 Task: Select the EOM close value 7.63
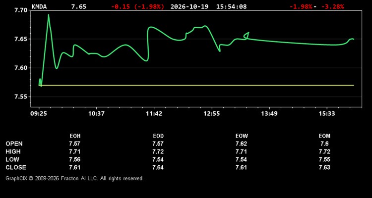pos(324,167)
